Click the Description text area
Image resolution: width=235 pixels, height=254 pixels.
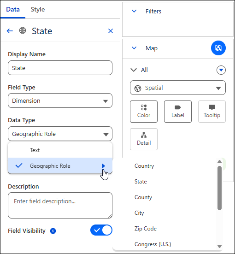pyautogui.click(x=60, y=206)
